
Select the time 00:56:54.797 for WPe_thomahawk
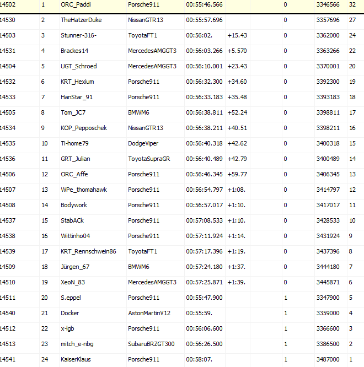[x=204, y=190]
